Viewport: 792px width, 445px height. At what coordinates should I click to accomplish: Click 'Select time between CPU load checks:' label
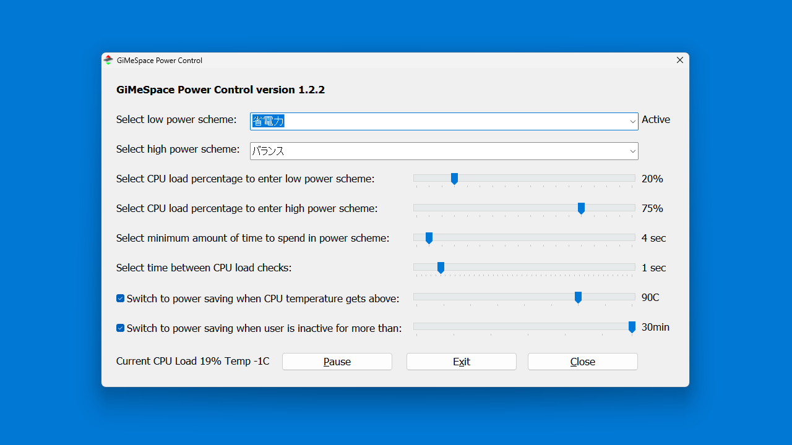204,268
